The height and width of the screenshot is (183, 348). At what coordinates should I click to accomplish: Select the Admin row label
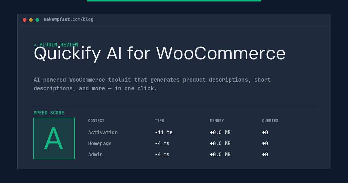pyautogui.click(x=95, y=155)
